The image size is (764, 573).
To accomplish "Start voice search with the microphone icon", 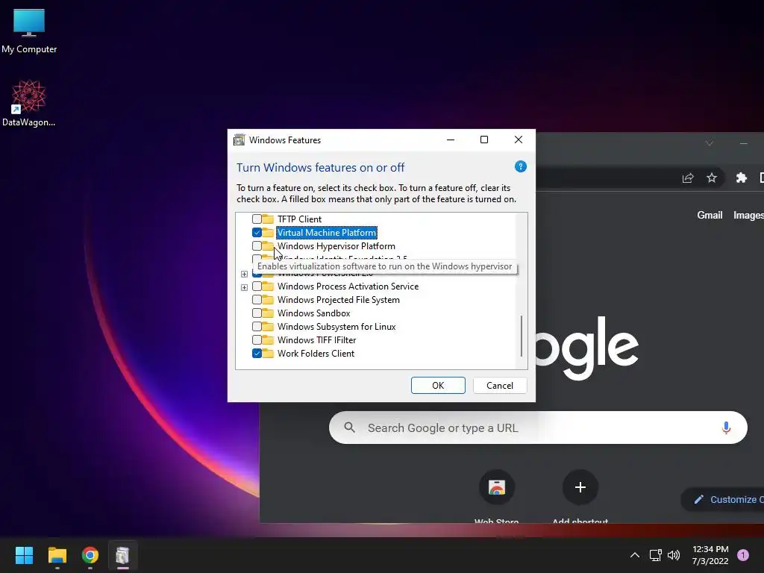I will (x=726, y=428).
